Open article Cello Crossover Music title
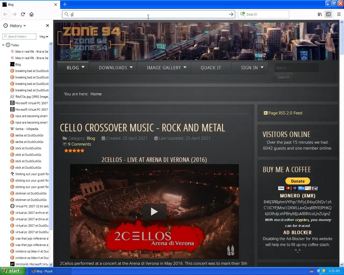 click(x=142, y=128)
